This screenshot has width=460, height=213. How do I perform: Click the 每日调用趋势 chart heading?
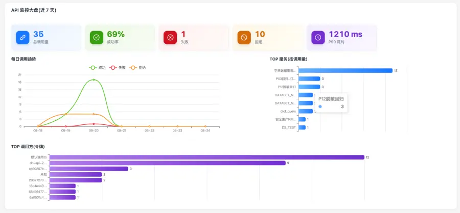coord(24,59)
